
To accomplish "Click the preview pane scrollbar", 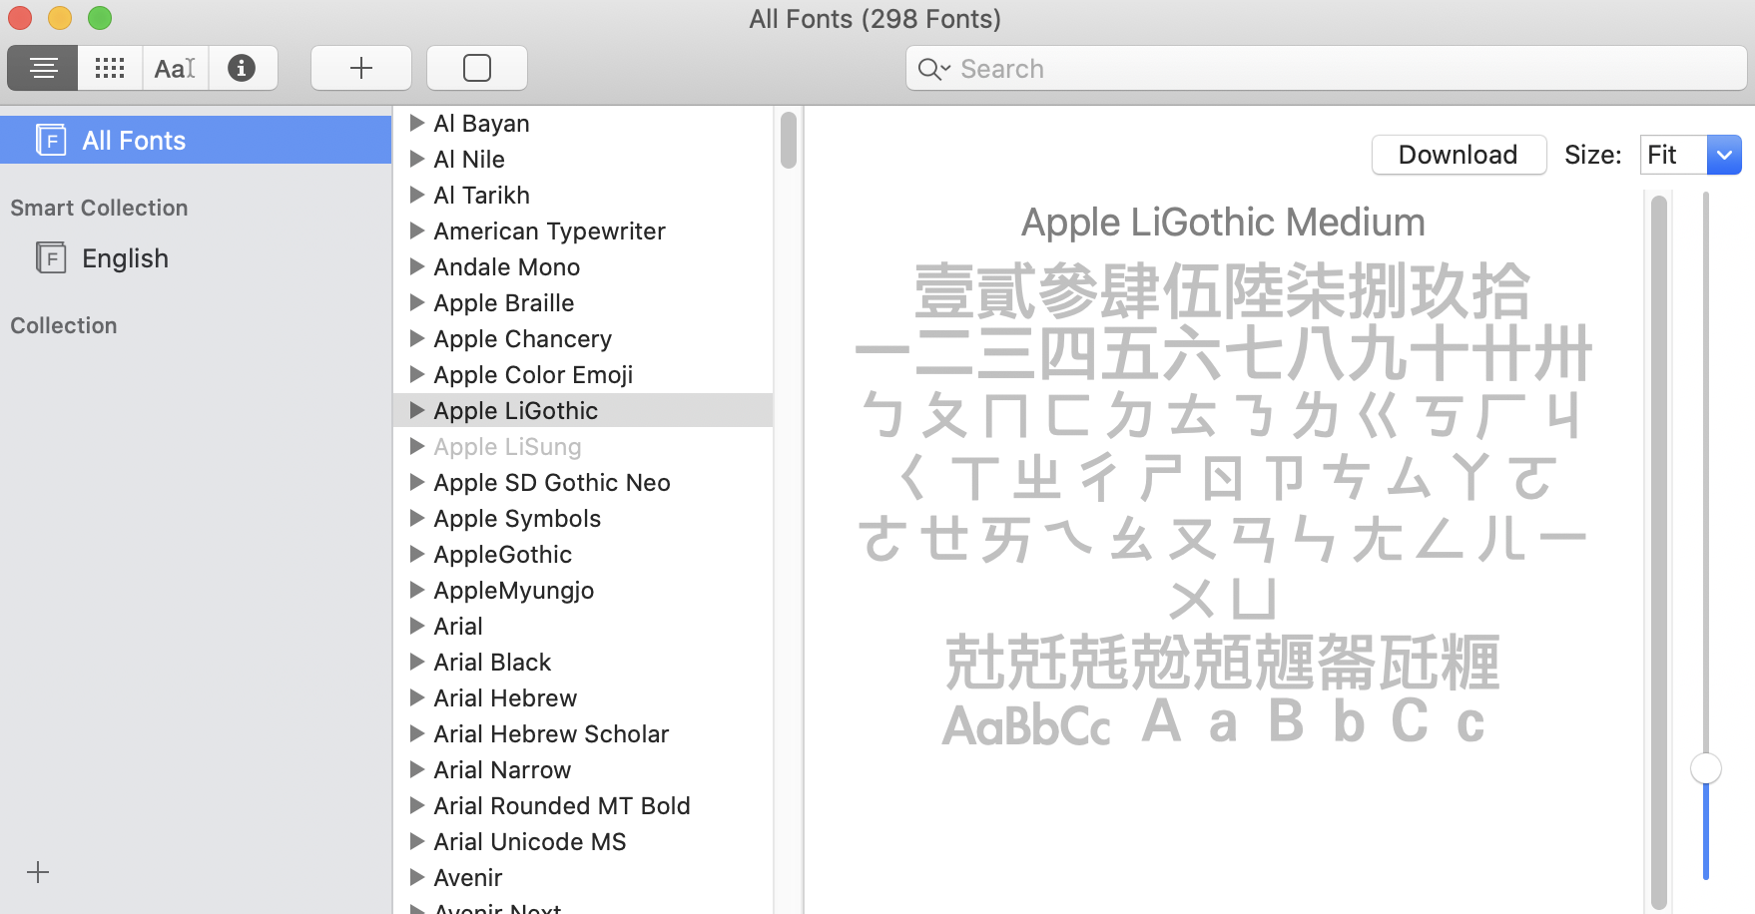I will (1659, 552).
